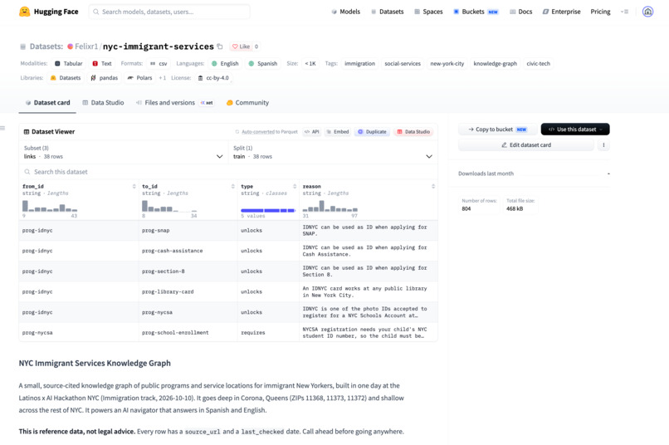This screenshot has width=669, height=445.
Task: Select the prog-cash-assistance cell
Action: pos(188,251)
